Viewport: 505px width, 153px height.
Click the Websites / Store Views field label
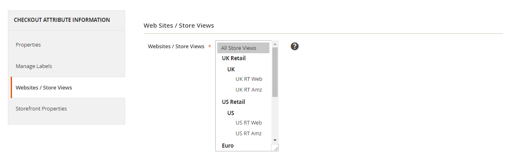[176, 47]
